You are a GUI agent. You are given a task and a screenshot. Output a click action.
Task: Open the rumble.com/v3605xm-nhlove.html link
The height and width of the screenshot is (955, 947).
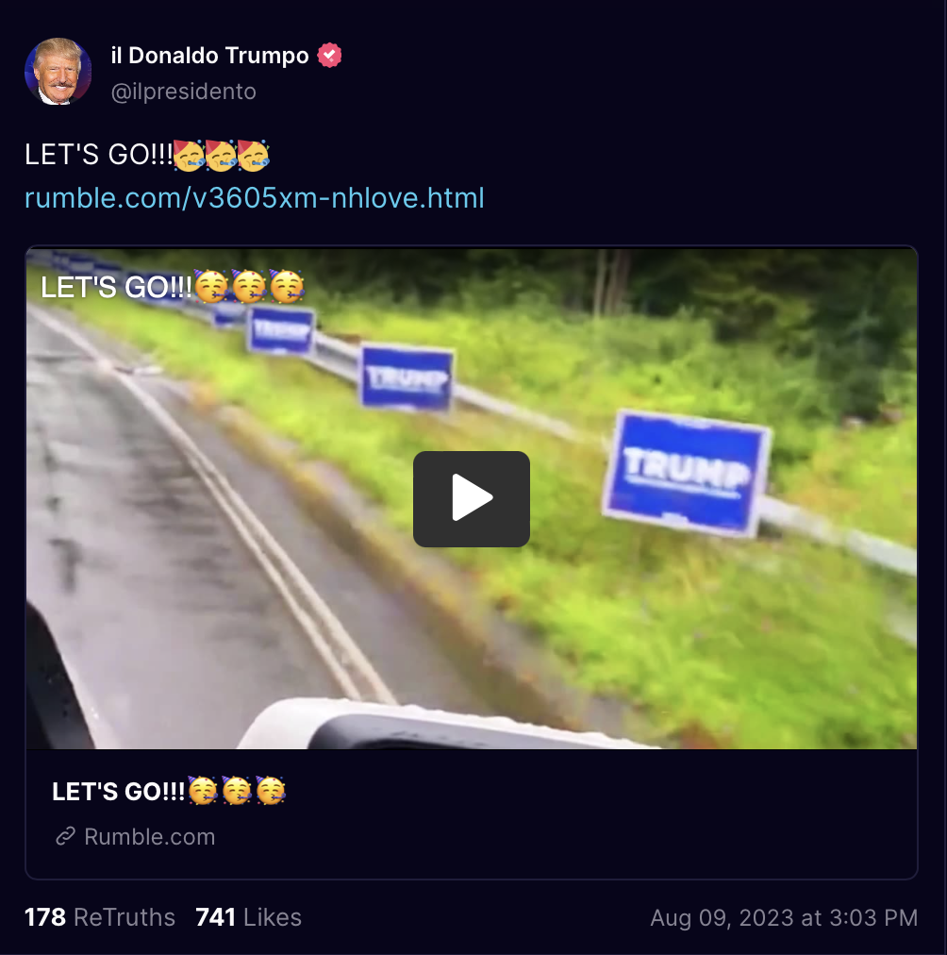[255, 198]
